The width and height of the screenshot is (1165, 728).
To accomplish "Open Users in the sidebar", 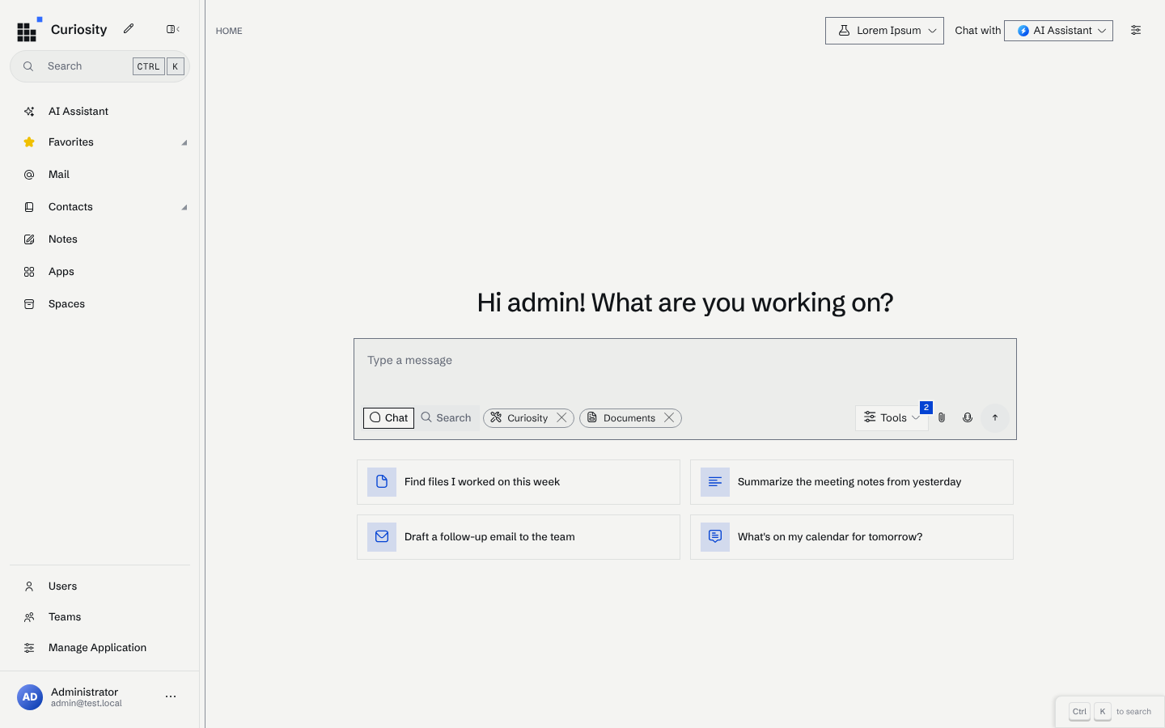I will pos(100,586).
